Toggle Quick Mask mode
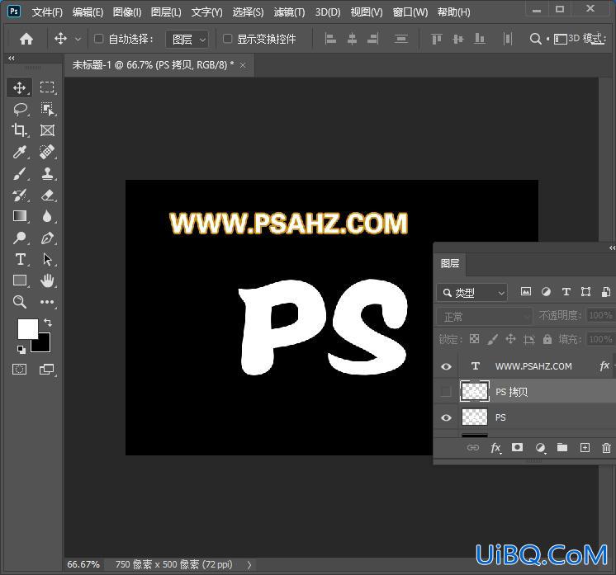This screenshot has width=616, height=575. click(x=19, y=369)
